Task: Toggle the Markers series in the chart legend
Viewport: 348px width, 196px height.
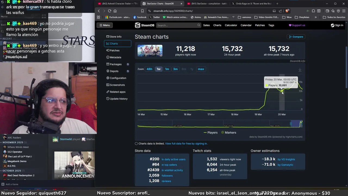Action: pos(229,133)
